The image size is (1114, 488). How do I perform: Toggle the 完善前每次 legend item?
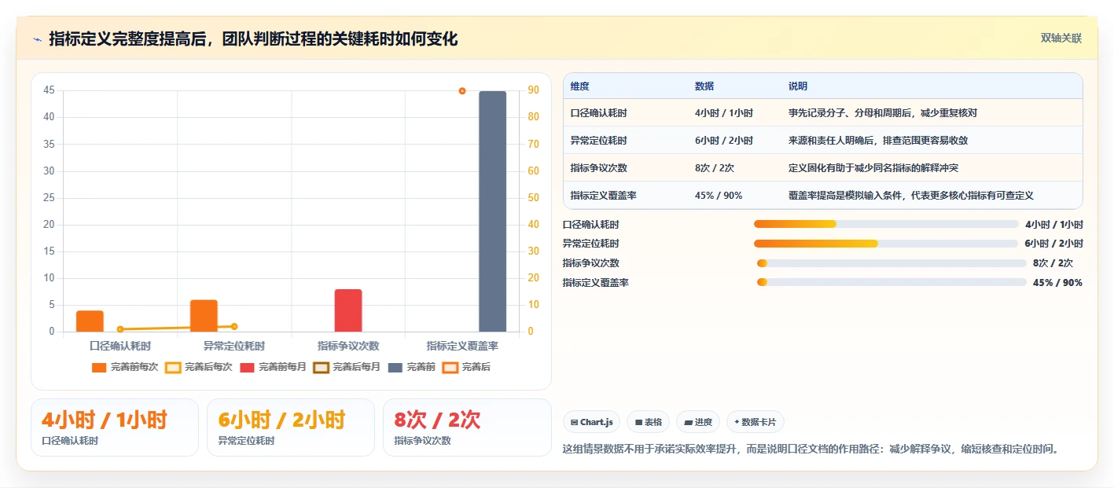(125, 367)
